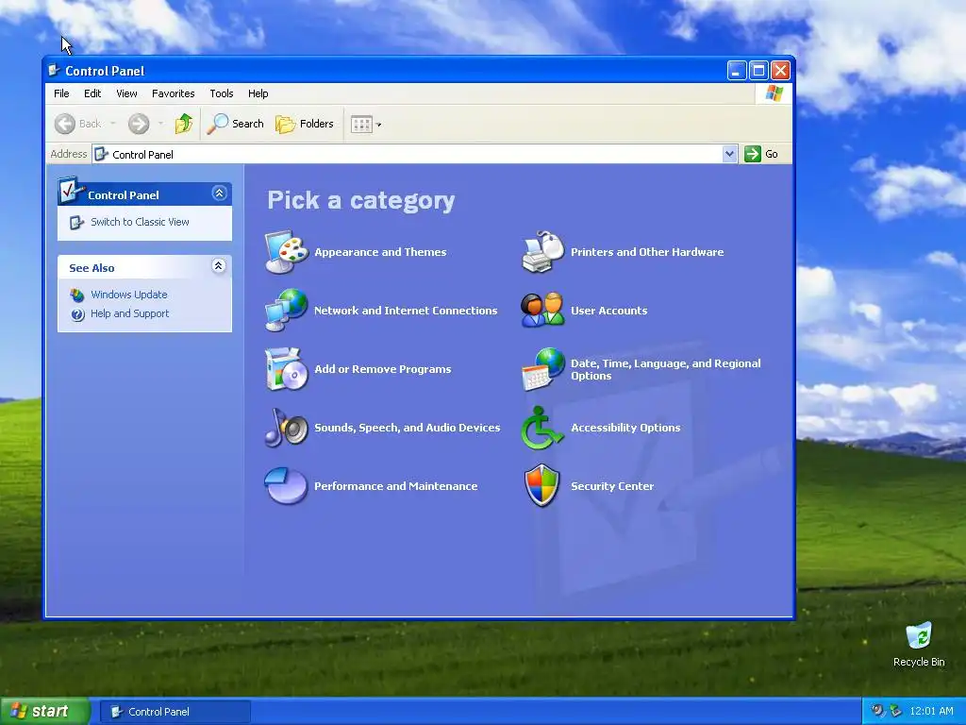Click the Control Panel taskbar button
This screenshot has height=725, width=966.
coord(175,712)
